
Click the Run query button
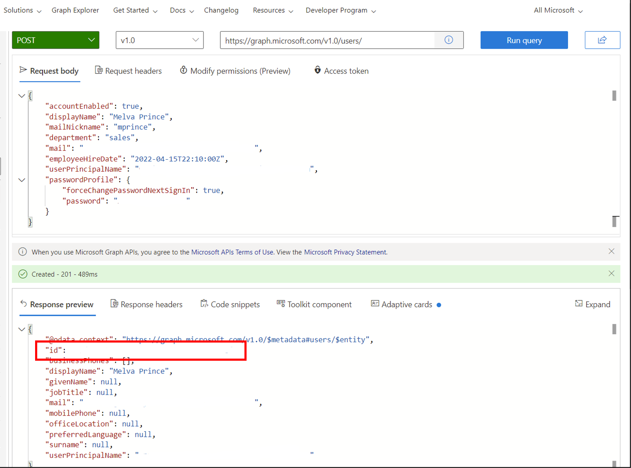[524, 40]
